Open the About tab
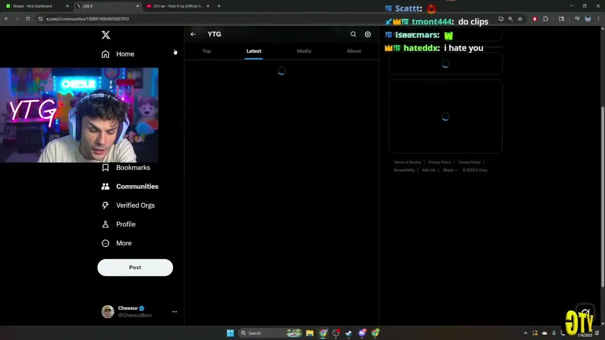This screenshot has height=340, width=605. (354, 51)
